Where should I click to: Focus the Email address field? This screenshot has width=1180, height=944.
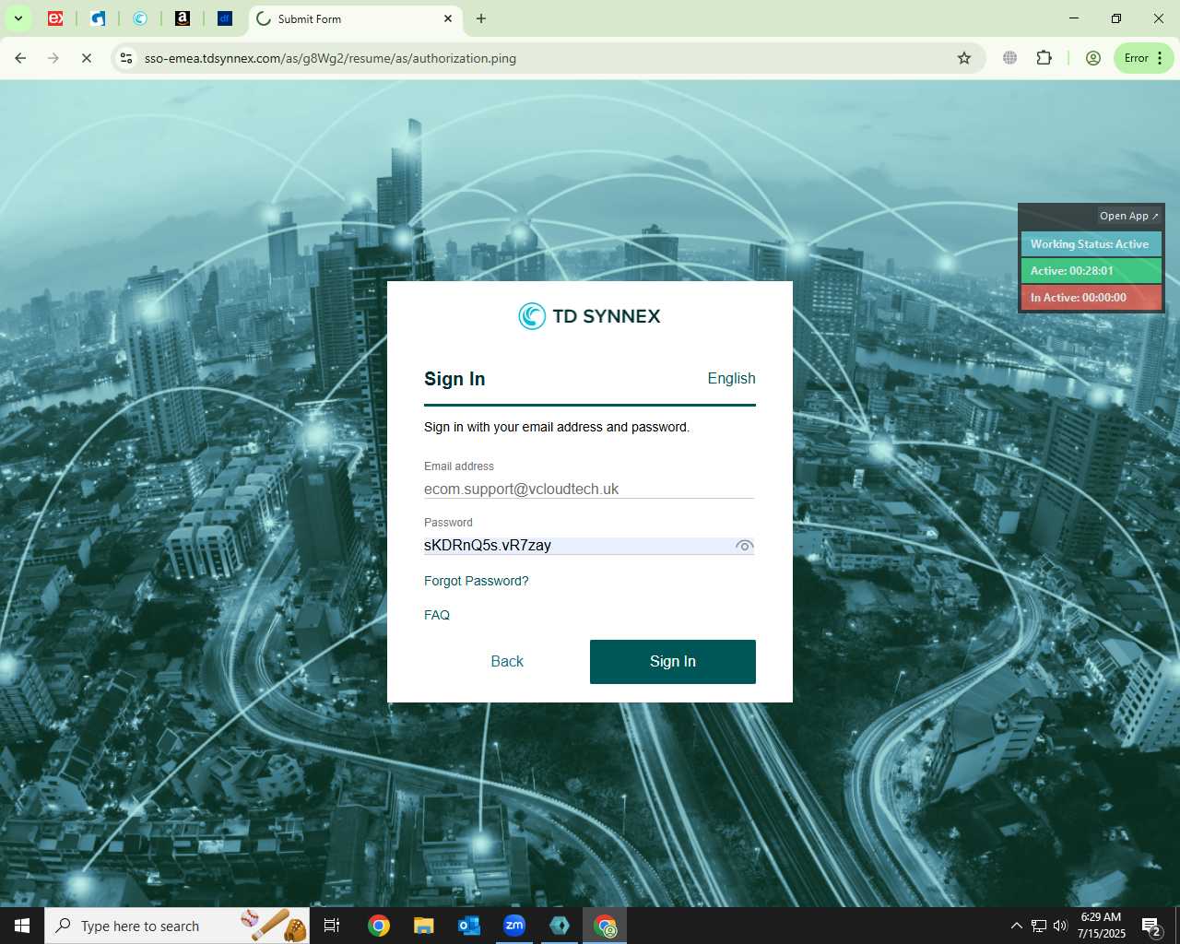click(589, 489)
